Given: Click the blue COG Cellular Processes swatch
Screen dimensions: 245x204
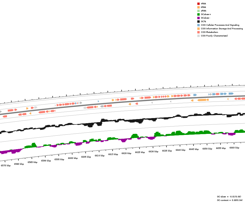Looking at the screenshot, I should click(x=198, y=25).
